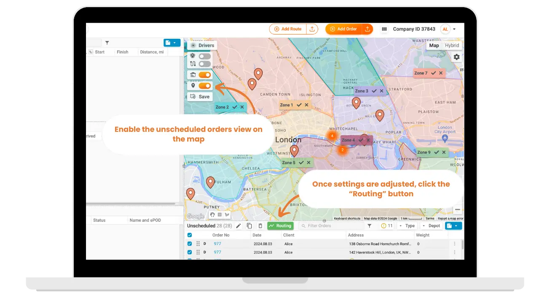Remove Zone 7 with its X

pyautogui.click(x=441, y=73)
